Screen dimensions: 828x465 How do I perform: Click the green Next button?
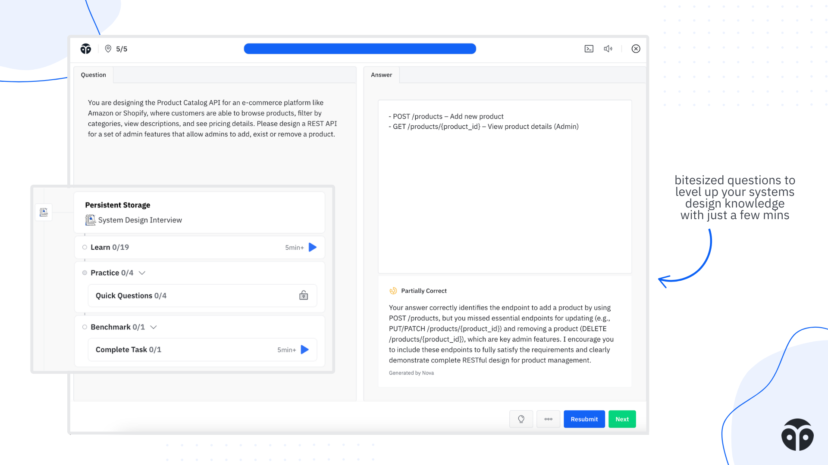622,419
